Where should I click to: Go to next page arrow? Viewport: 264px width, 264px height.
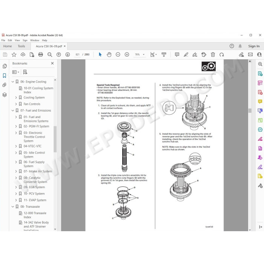[68, 55]
